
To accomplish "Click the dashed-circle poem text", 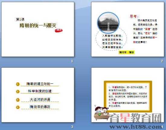I will pos(113,41).
